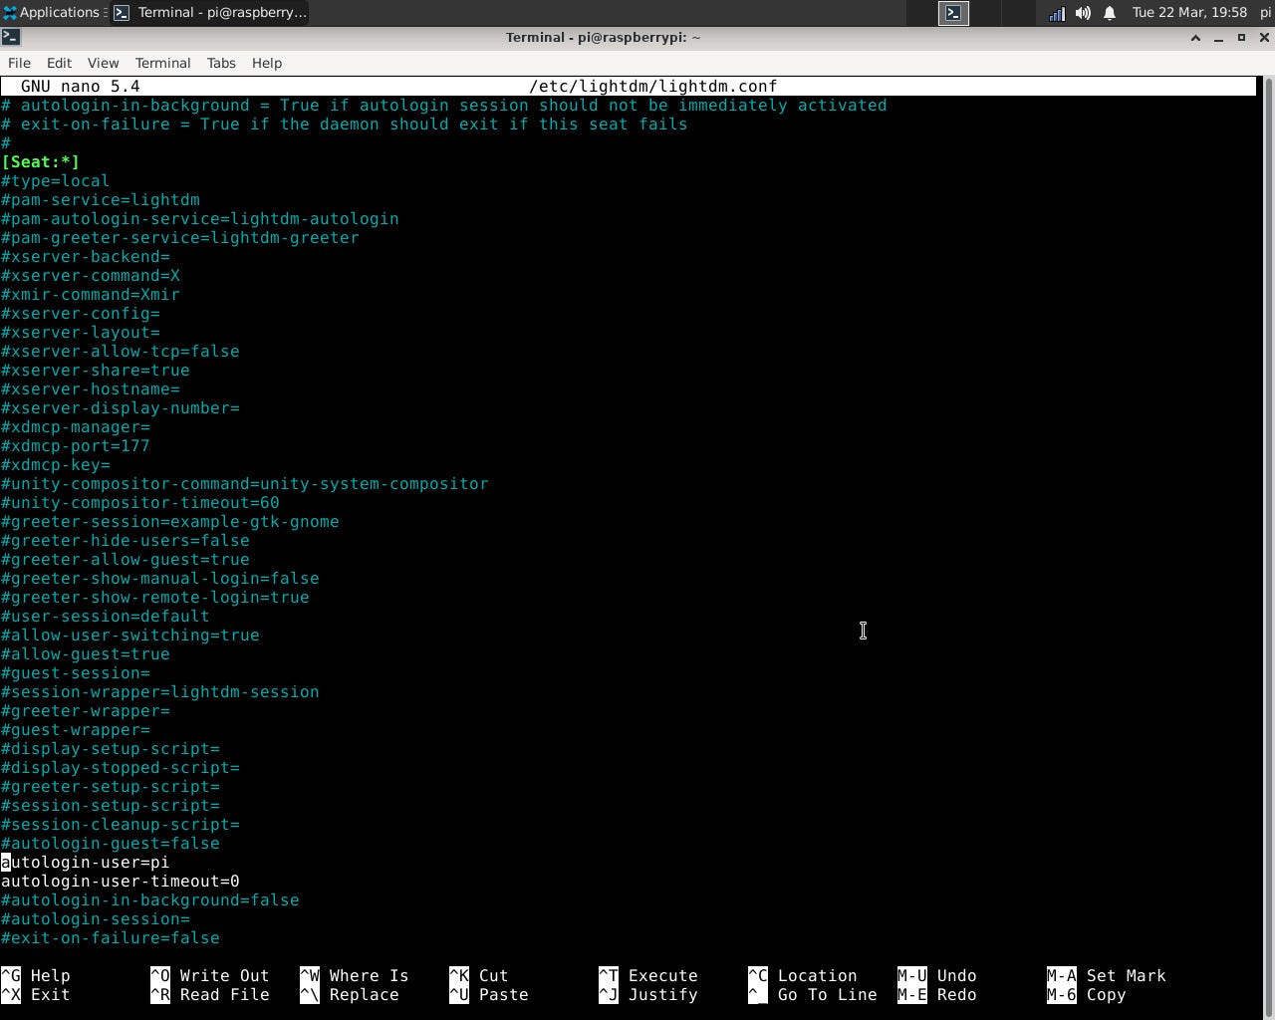The image size is (1275, 1020).
Task: Open the File menu
Action: click(x=18, y=63)
